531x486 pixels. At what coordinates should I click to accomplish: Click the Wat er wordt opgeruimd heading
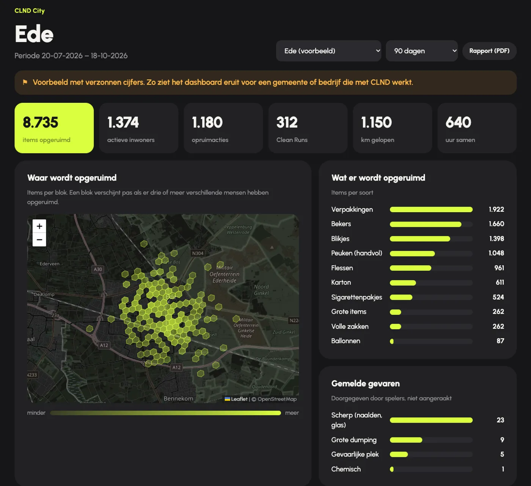[x=378, y=178]
